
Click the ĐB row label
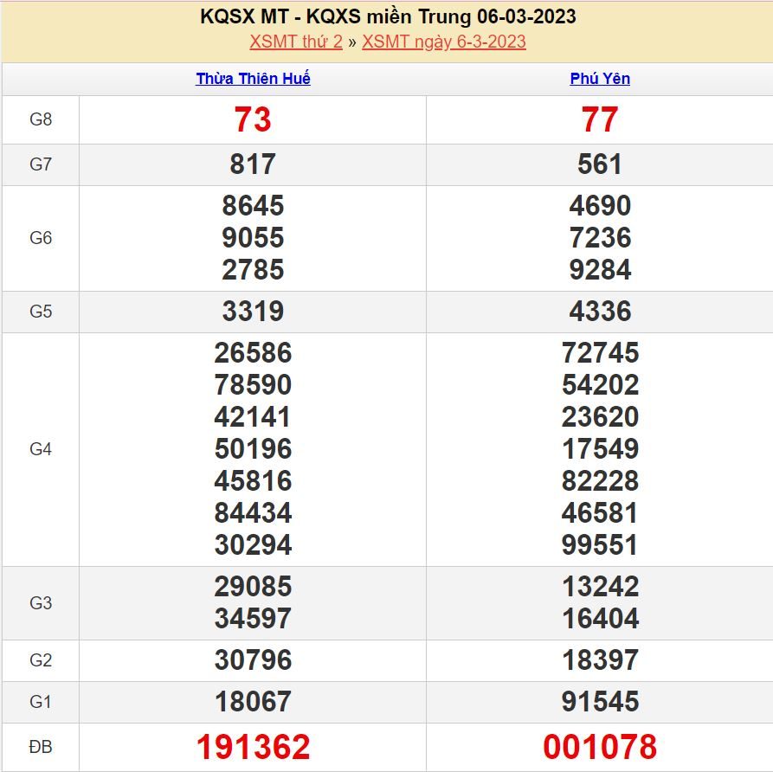tap(41, 747)
